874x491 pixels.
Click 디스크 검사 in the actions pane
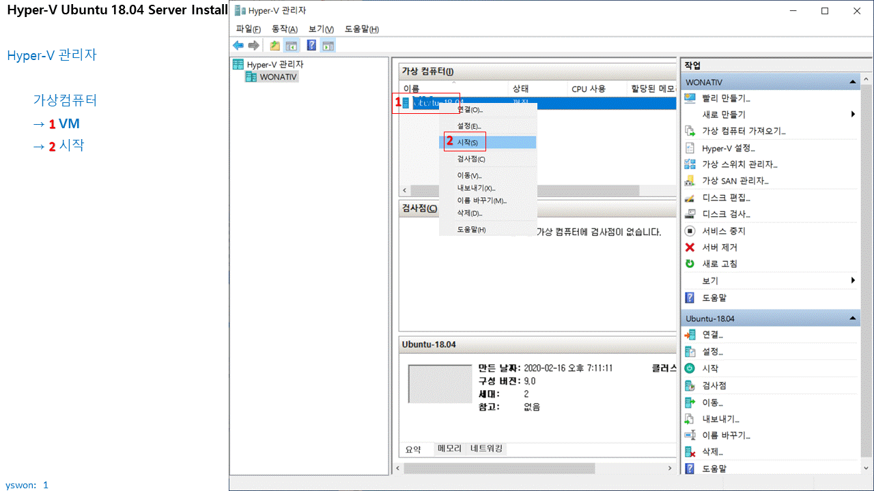(727, 214)
